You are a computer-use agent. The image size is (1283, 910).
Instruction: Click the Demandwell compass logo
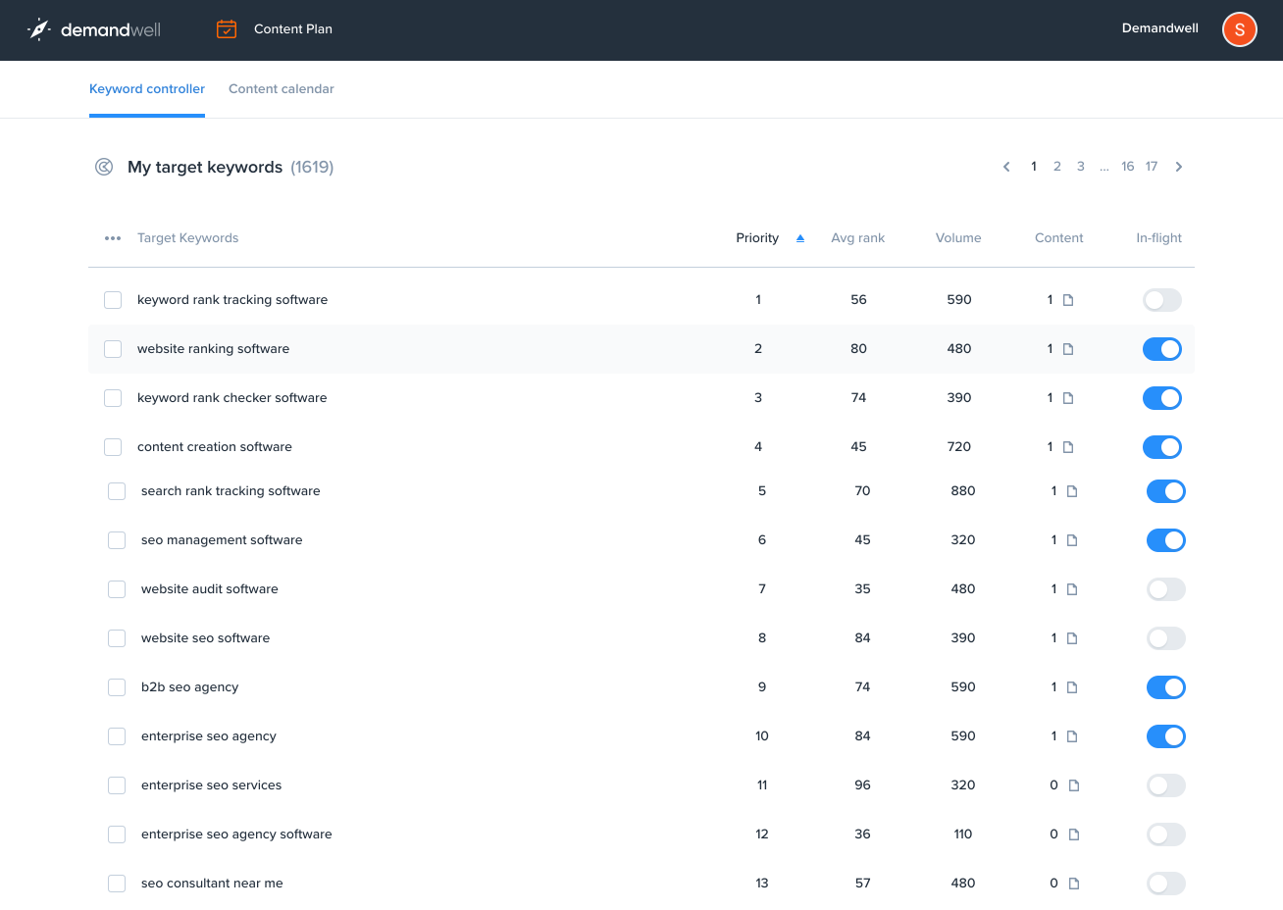click(x=39, y=29)
